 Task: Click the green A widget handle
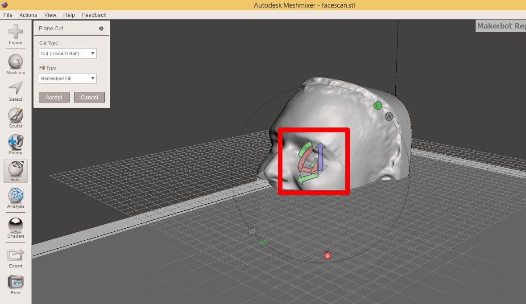(263, 242)
